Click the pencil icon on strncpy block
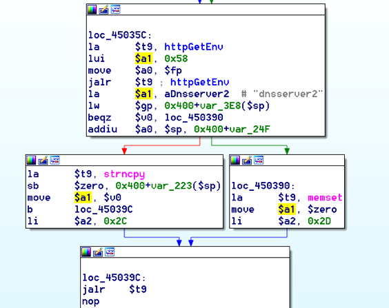Screen dimensions: 389x308 [x=43, y=161]
